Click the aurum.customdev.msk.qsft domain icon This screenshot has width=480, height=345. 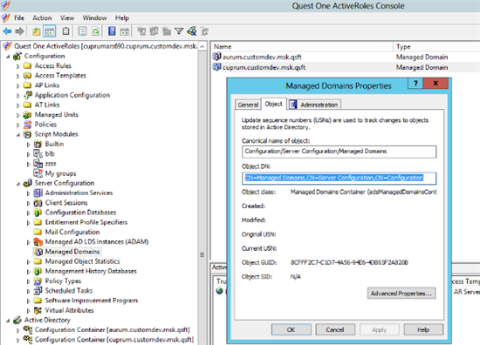[x=217, y=57]
